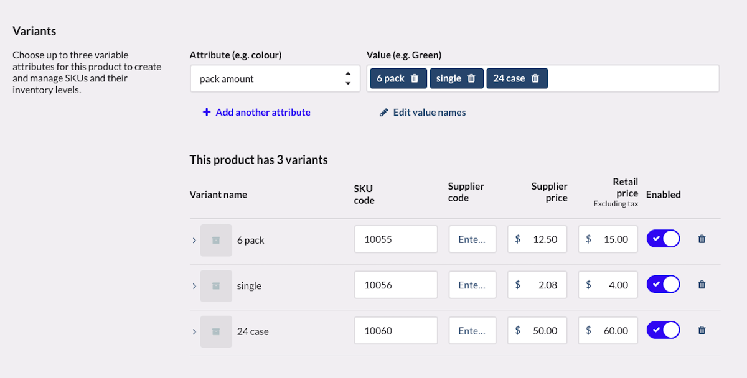The width and height of the screenshot is (747, 378).
Task: Remove the 'single' value tag
Action: pos(471,78)
